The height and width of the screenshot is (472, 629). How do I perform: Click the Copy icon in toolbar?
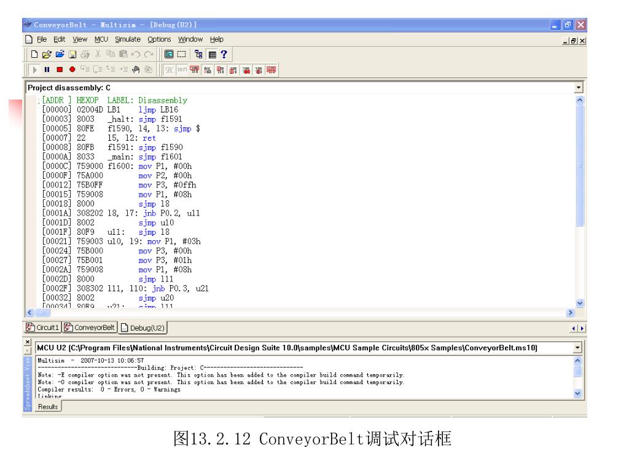coord(111,54)
